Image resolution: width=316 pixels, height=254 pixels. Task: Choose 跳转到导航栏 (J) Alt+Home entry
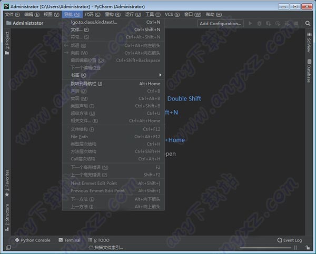[113, 84]
